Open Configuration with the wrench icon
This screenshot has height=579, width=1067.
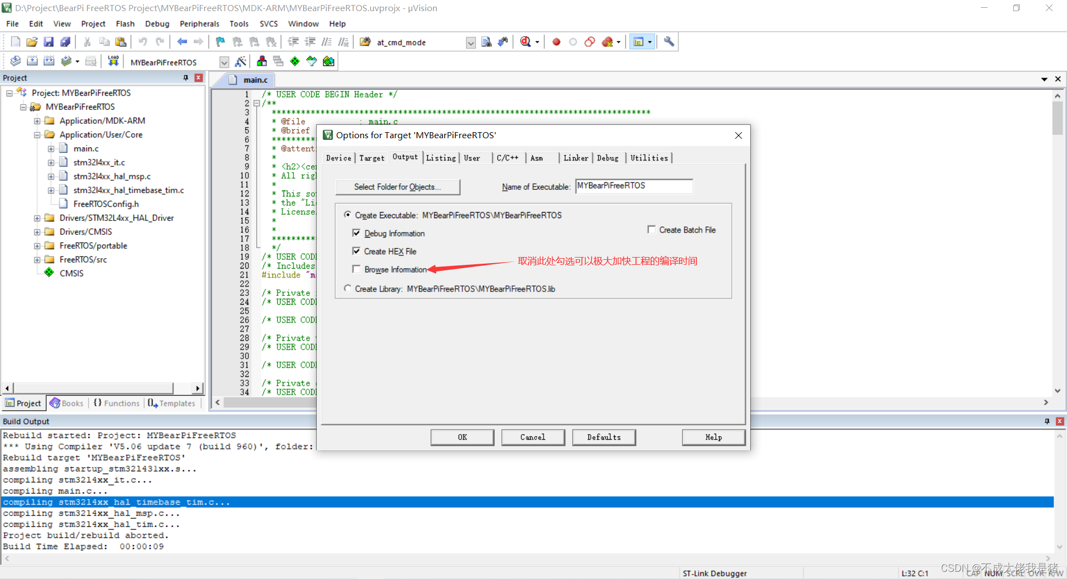click(x=669, y=42)
